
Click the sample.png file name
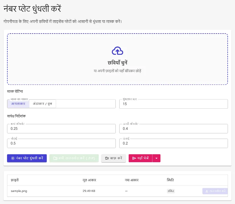pyautogui.click(x=19, y=191)
